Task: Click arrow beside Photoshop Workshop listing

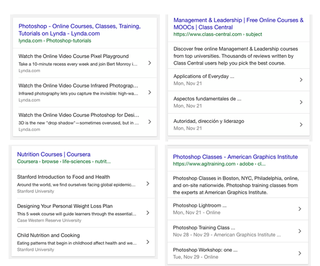Action: pos(301,253)
